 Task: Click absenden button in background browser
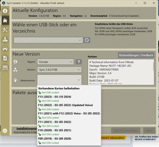113,138
